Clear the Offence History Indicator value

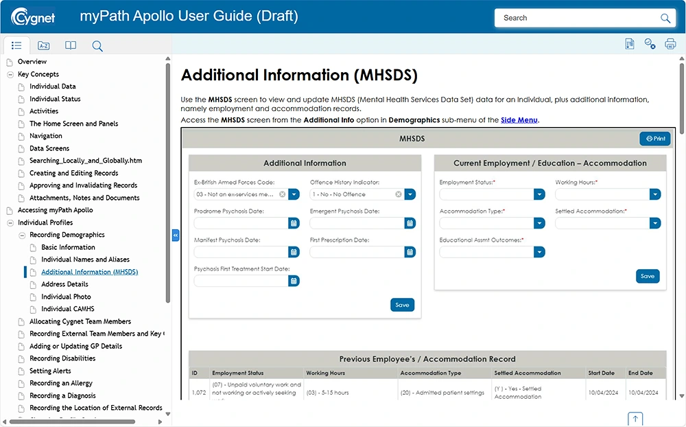coord(398,194)
